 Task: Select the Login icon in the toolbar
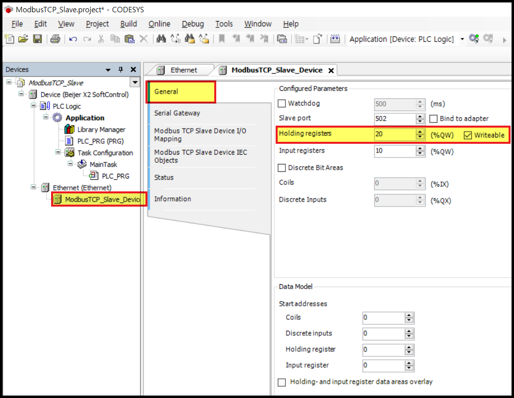[473, 39]
